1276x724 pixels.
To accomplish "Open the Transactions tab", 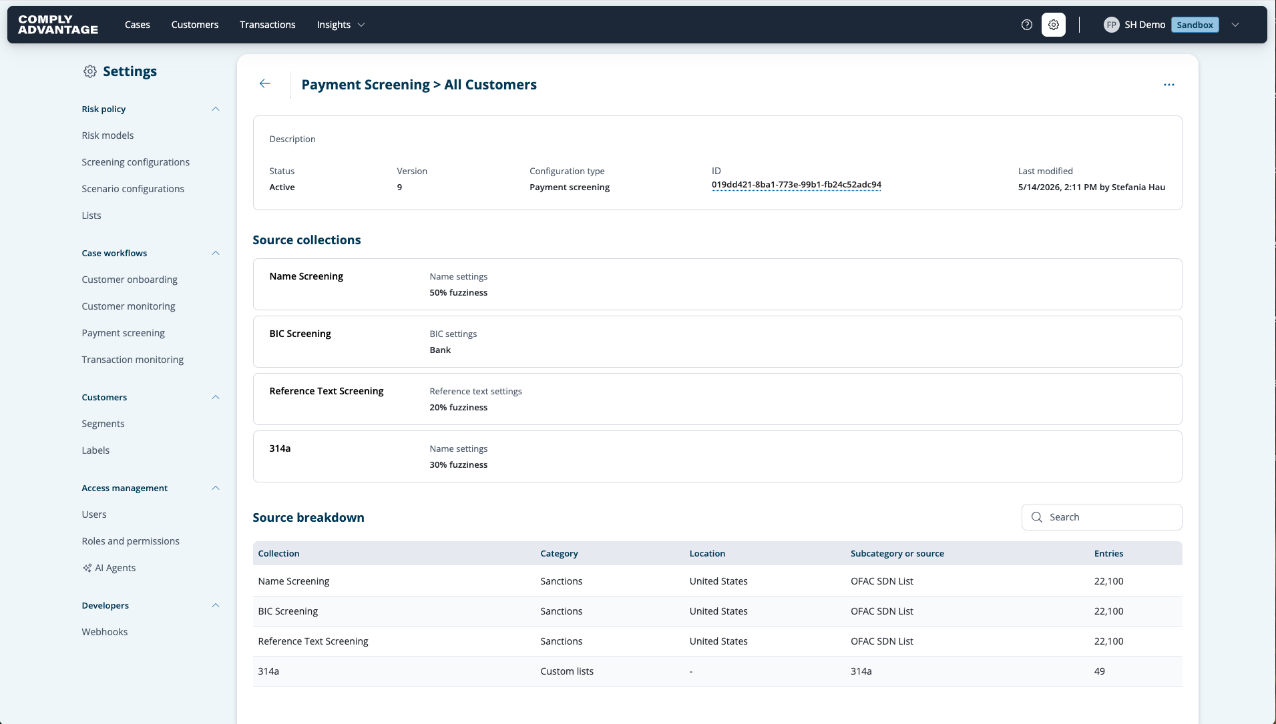I will coord(268,25).
